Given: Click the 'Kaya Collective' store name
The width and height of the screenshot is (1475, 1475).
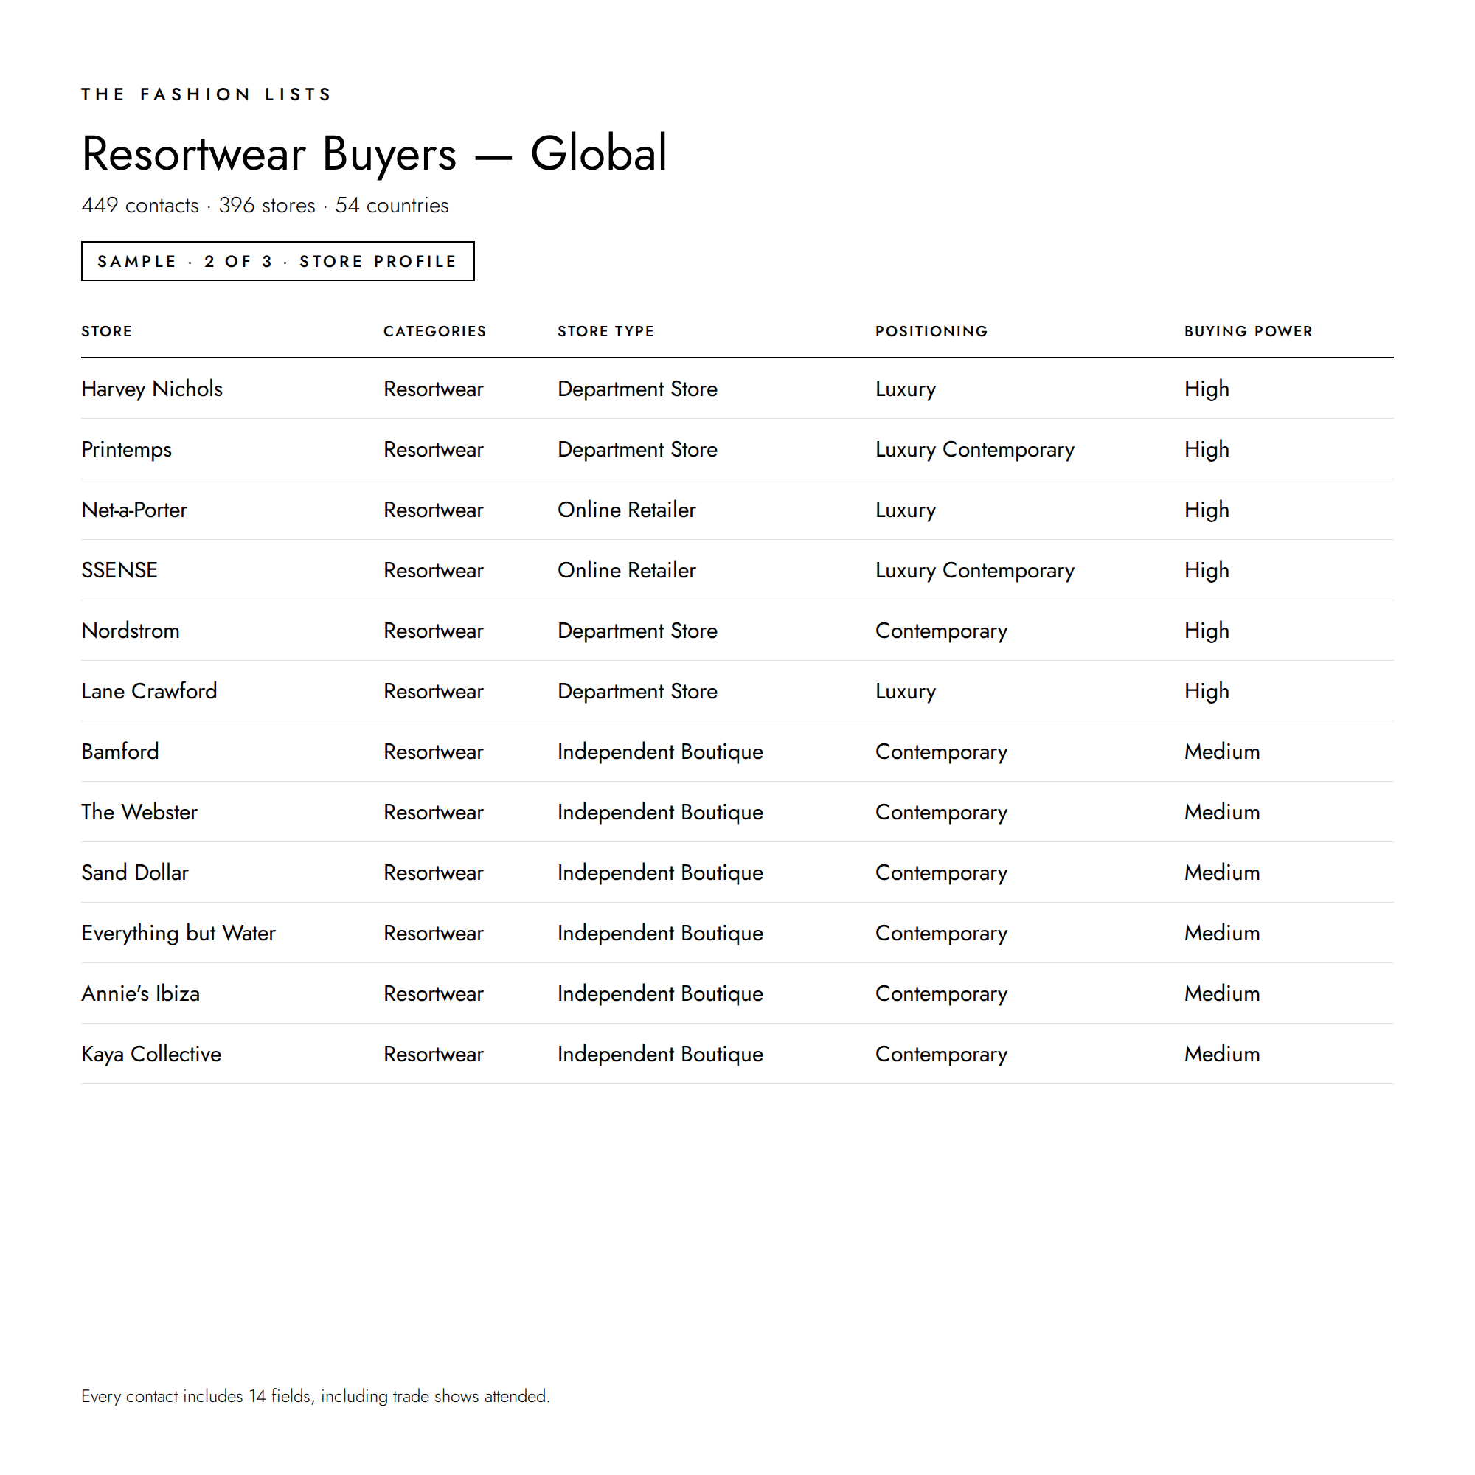Looking at the screenshot, I should pyautogui.click(x=151, y=1054).
